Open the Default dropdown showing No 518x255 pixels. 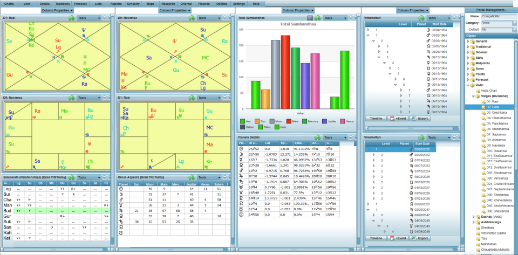[514, 29]
